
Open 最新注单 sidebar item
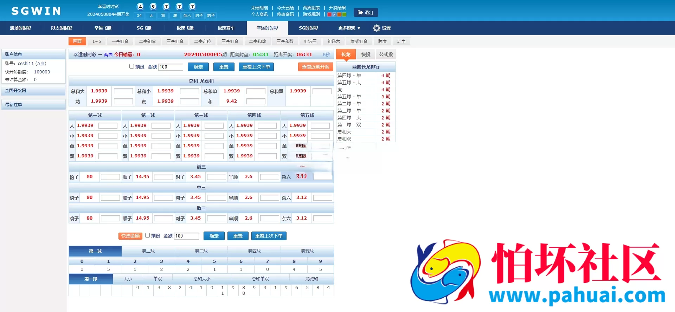(x=33, y=104)
